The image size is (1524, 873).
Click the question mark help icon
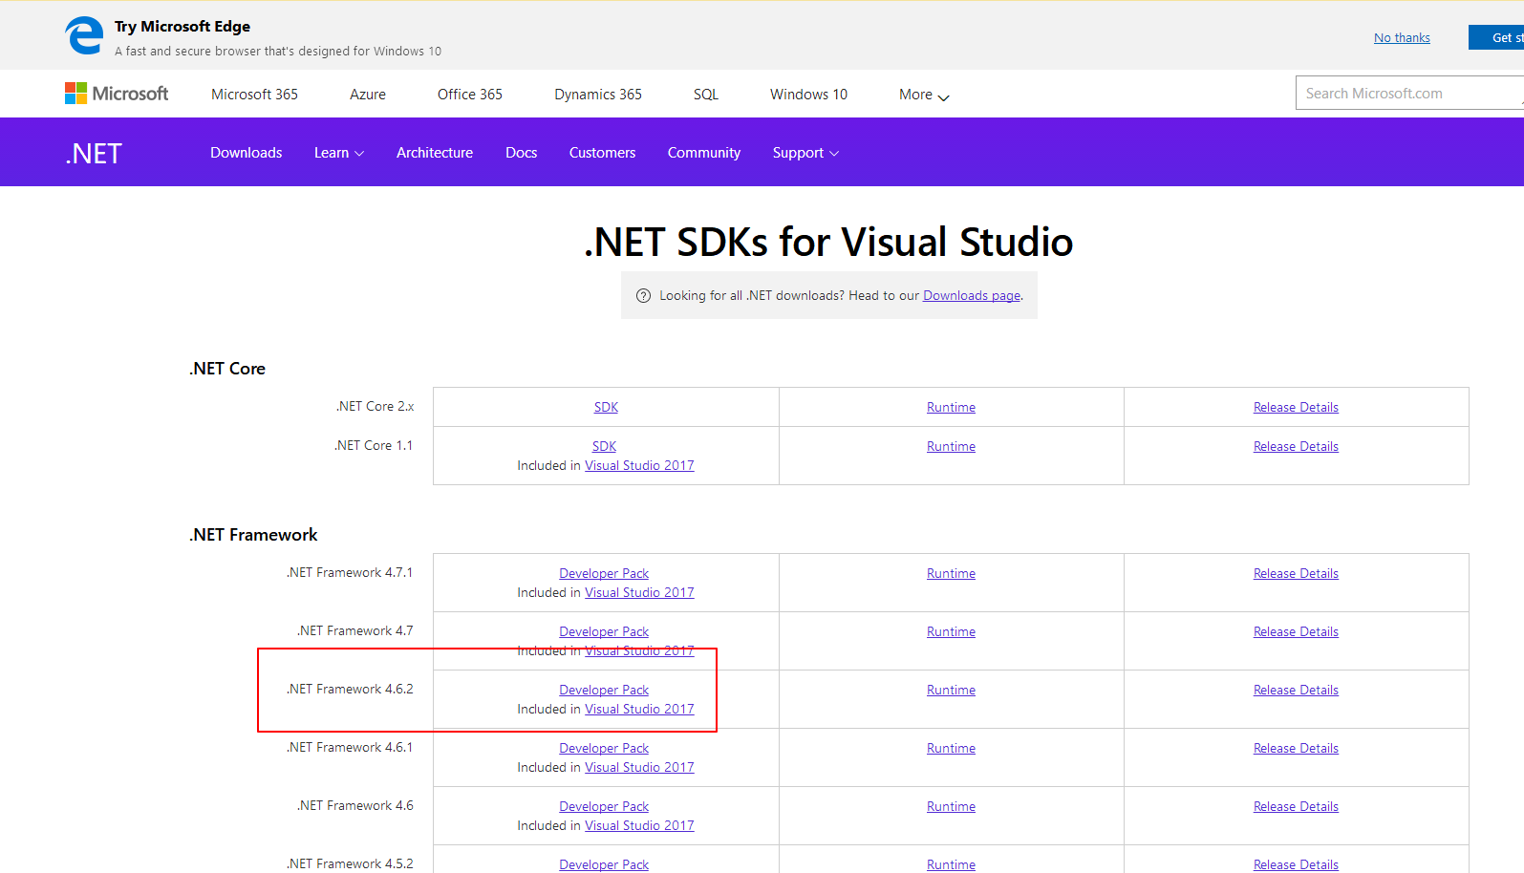(x=643, y=296)
